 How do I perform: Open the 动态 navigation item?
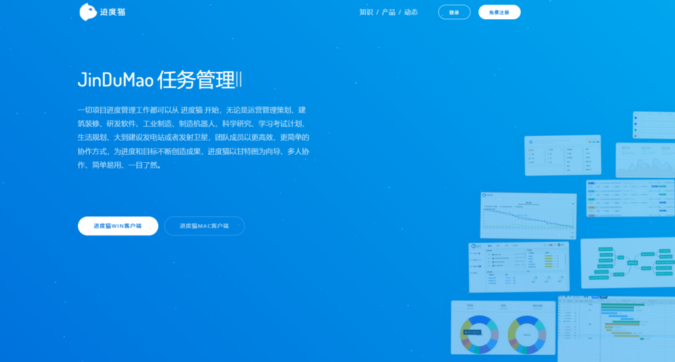click(411, 12)
